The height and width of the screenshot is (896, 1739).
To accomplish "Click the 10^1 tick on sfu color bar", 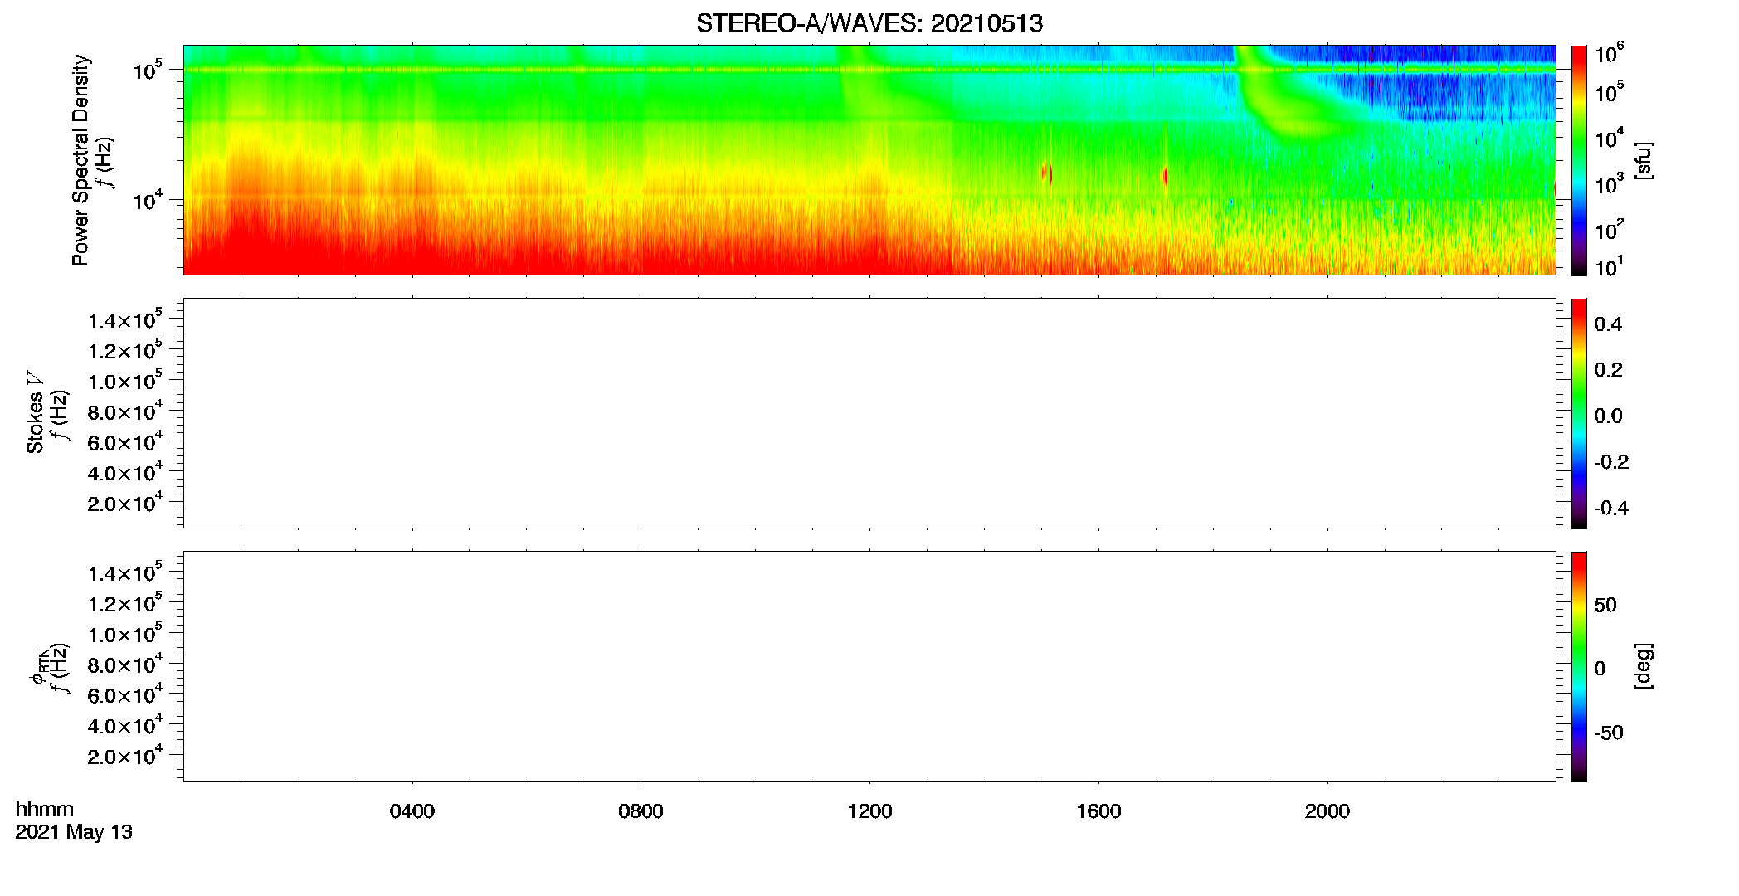I will point(1610,266).
